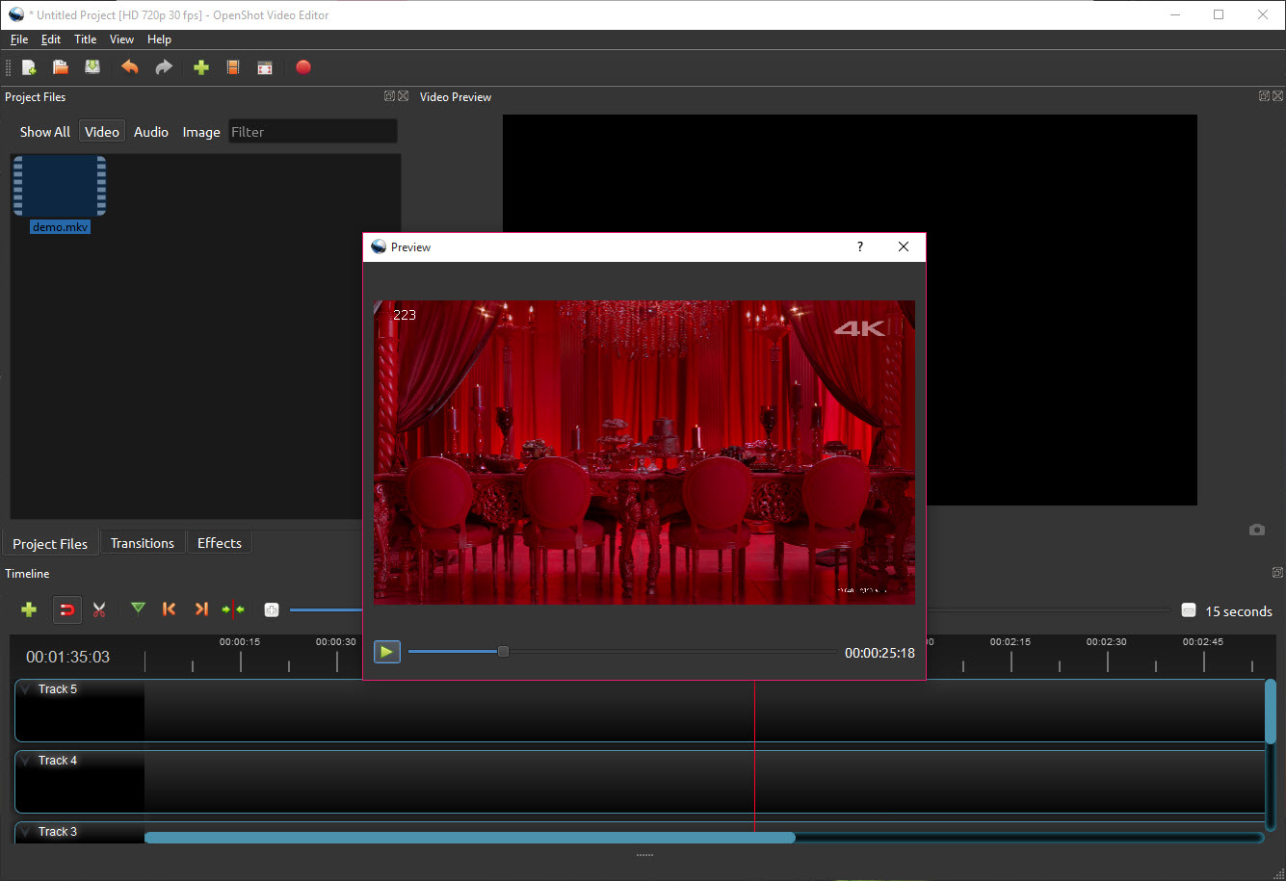The width and height of the screenshot is (1286, 881).
Task: Click the Undo arrow in the toolbar
Action: (x=130, y=67)
